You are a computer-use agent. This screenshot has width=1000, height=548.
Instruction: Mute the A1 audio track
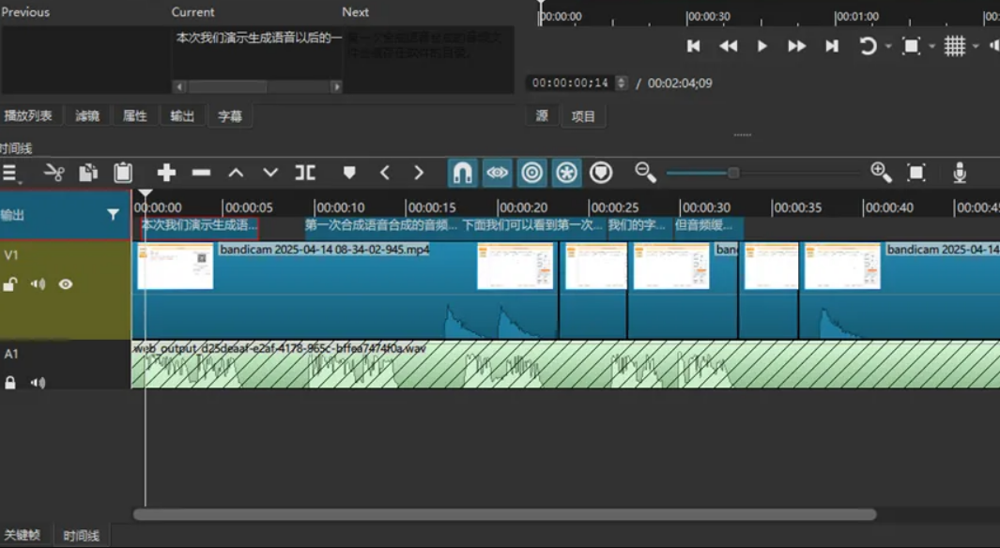coord(38,383)
